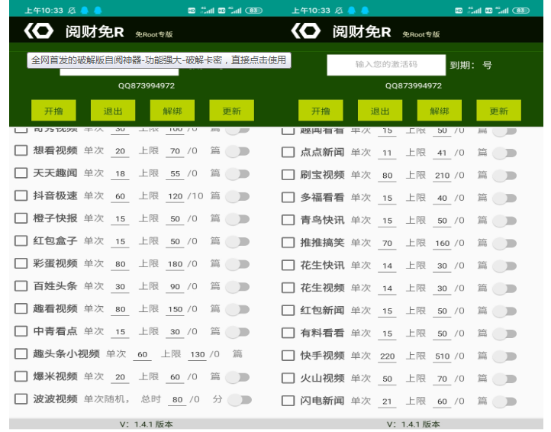551x432 pixels.
Task: Edit the 上限 value 180 for 彩蛋视频
Action: point(175,264)
